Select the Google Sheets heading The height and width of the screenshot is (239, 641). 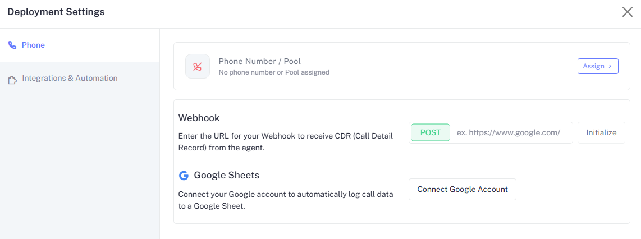227,175
